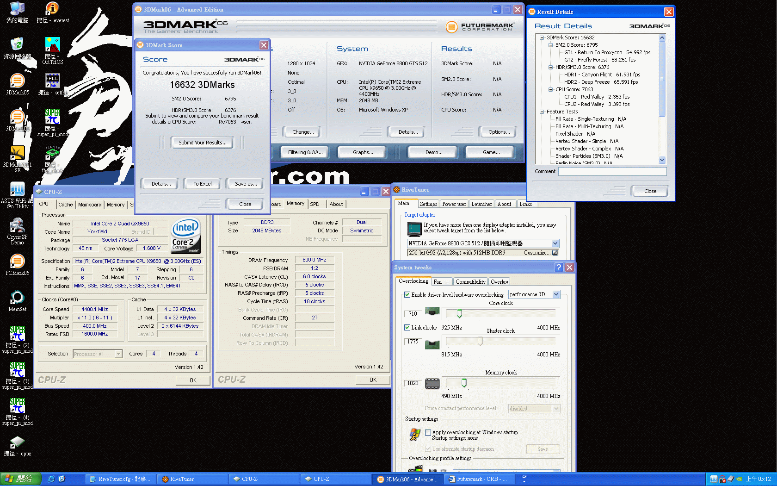The width and height of the screenshot is (777, 486).
Task: Click the display adapter monitor icon
Action: (414, 229)
